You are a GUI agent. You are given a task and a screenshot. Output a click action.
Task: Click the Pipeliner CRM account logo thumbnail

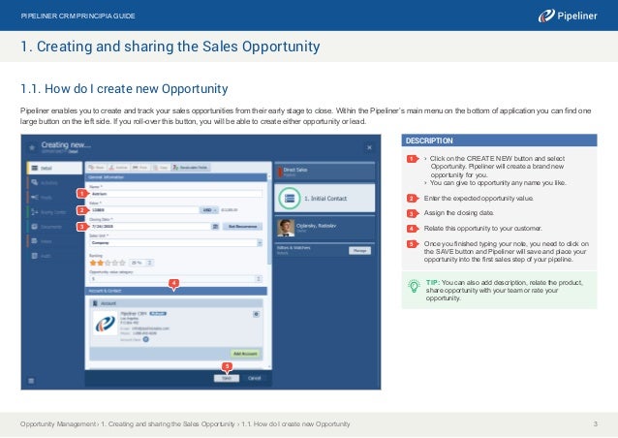coord(106,324)
